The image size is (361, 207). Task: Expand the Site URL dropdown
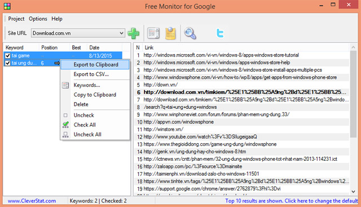[121, 33]
